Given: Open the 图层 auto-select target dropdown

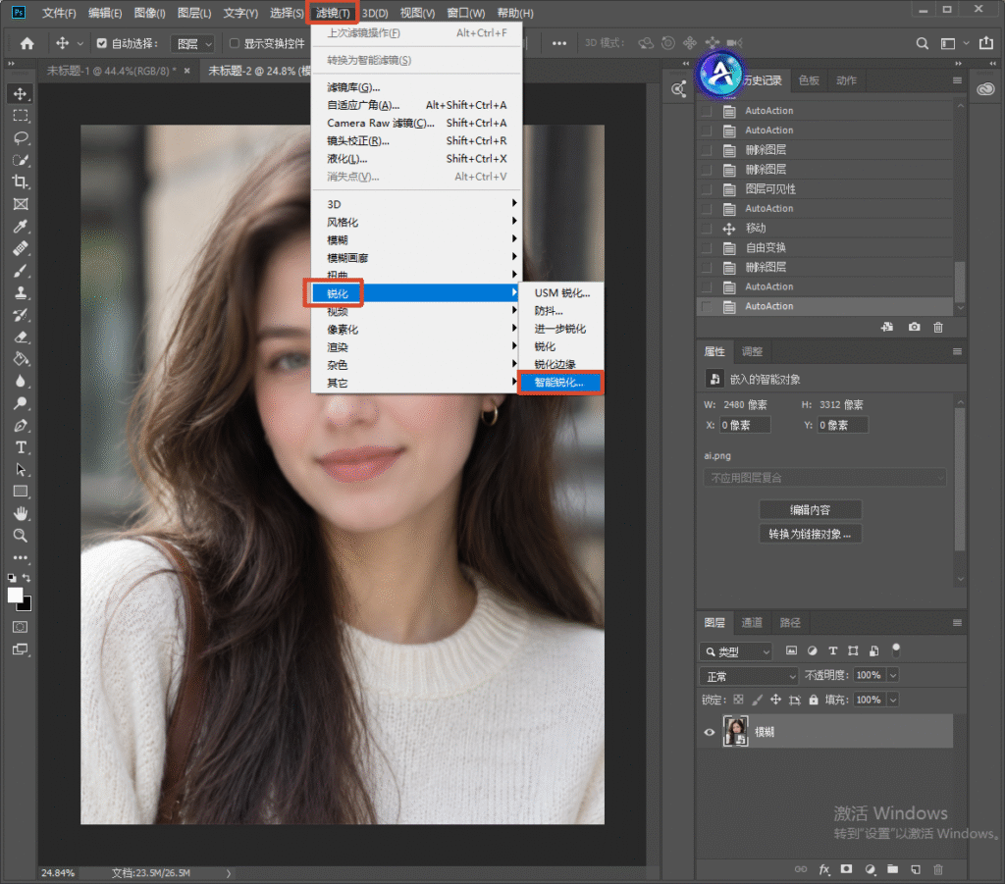Looking at the screenshot, I should coord(191,43).
